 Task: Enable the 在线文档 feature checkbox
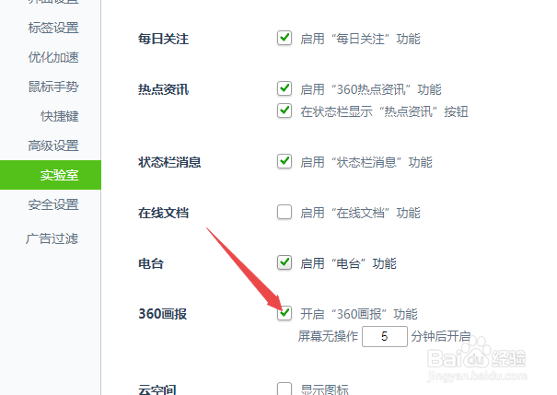click(284, 212)
